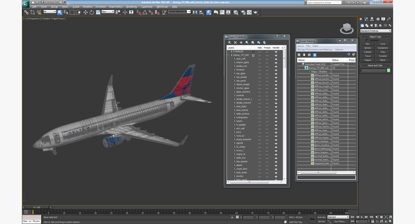Open the Manage Layers toolbar icon
415x224 pixels.
[x=209, y=12]
